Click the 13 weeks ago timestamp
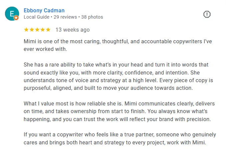This screenshot has width=226, height=154. coord(72,30)
